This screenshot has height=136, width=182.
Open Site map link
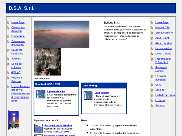tap(160, 106)
